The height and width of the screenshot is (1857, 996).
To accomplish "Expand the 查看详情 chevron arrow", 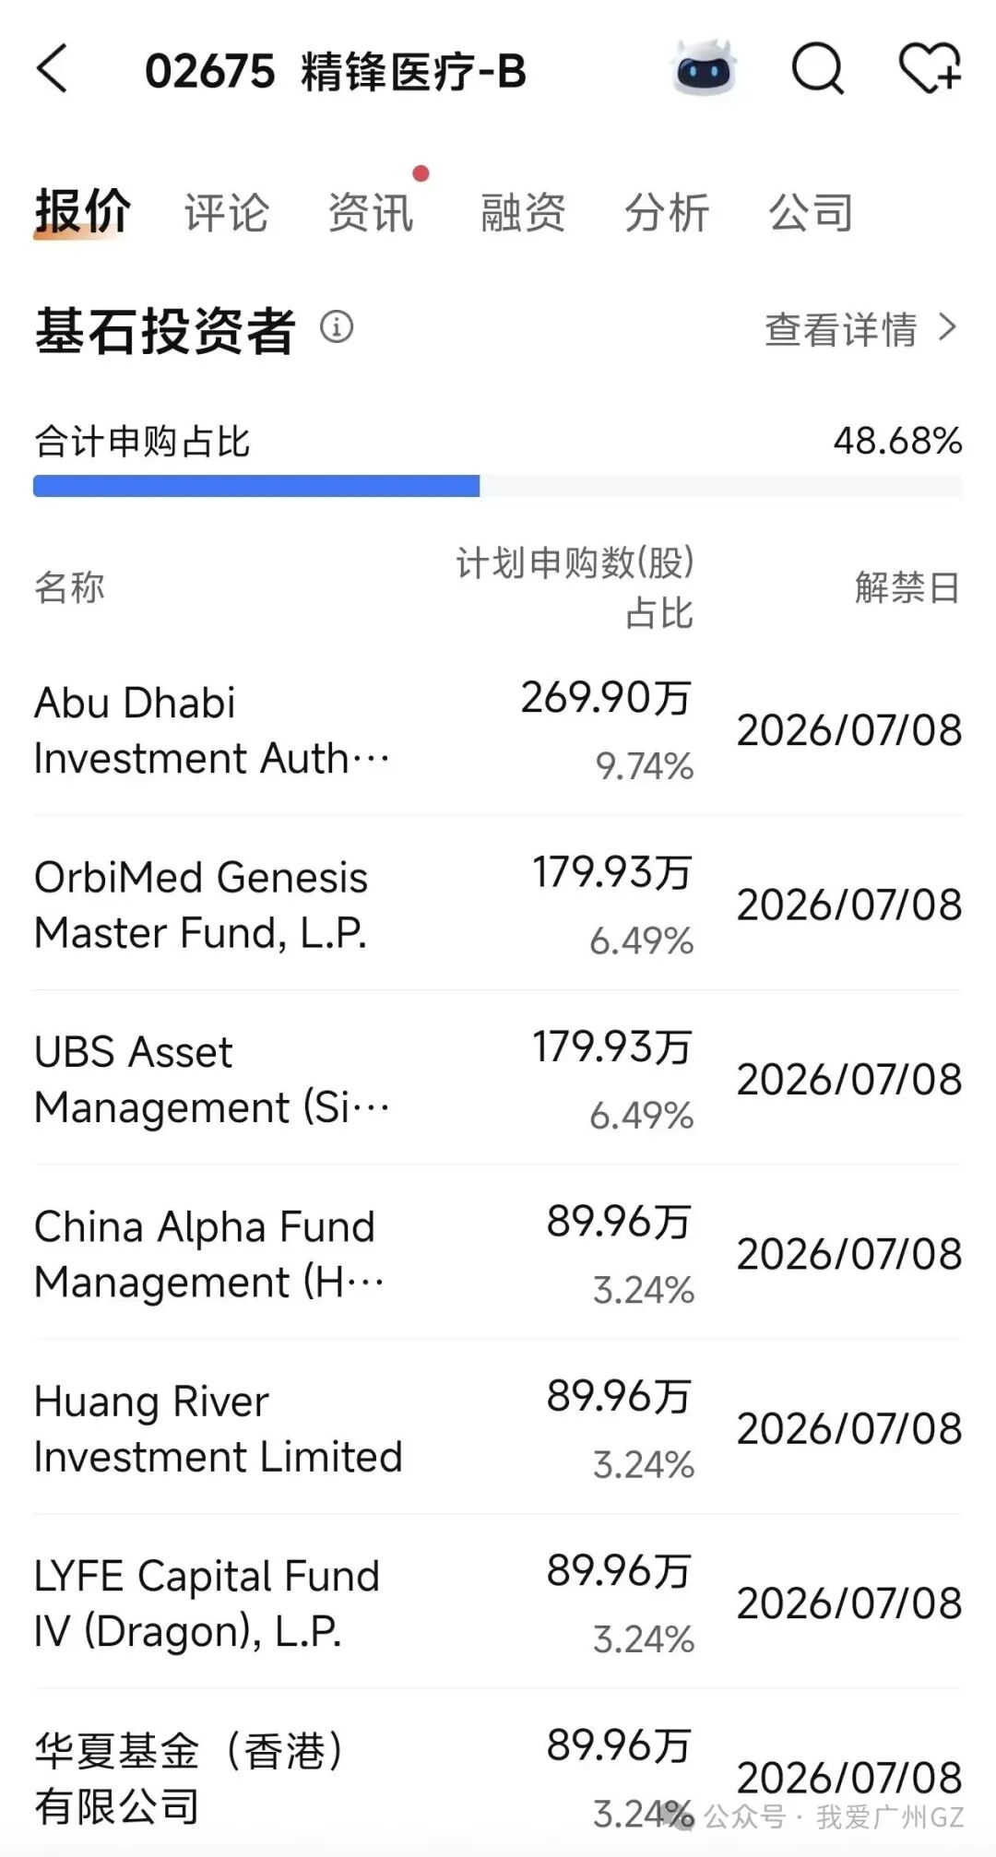I will [x=947, y=328].
